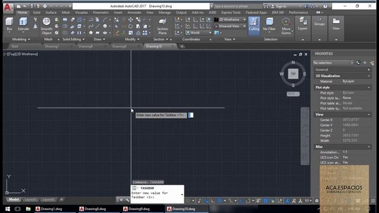Image resolution: width=379 pixels, height=213 pixels.
Task: Open the No selection dropdown in Properties
Action: [x=333, y=63]
